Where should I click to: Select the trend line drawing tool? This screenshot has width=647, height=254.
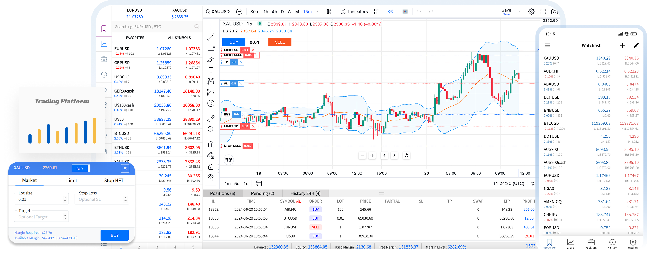pos(211,37)
